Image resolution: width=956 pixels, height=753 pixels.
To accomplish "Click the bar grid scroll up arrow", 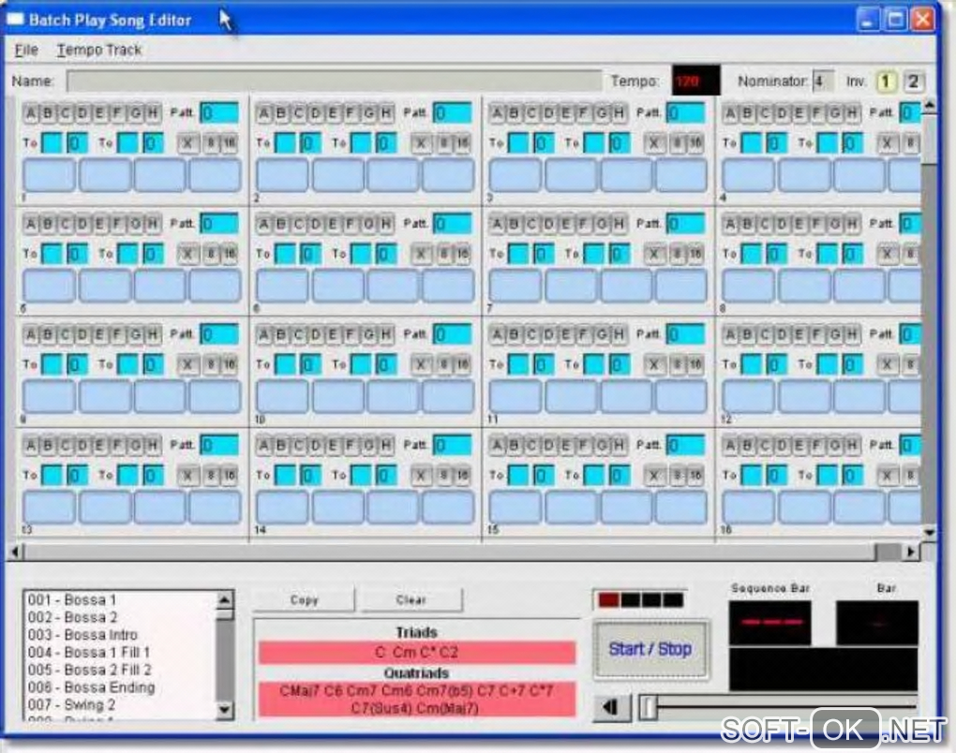I will [929, 106].
